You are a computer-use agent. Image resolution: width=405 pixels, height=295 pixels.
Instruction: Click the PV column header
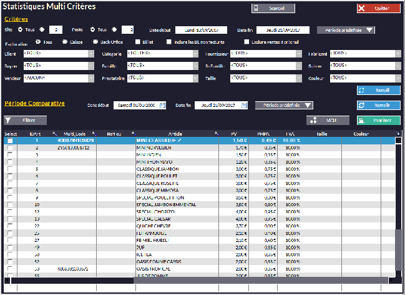pyautogui.click(x=234, y=134)
